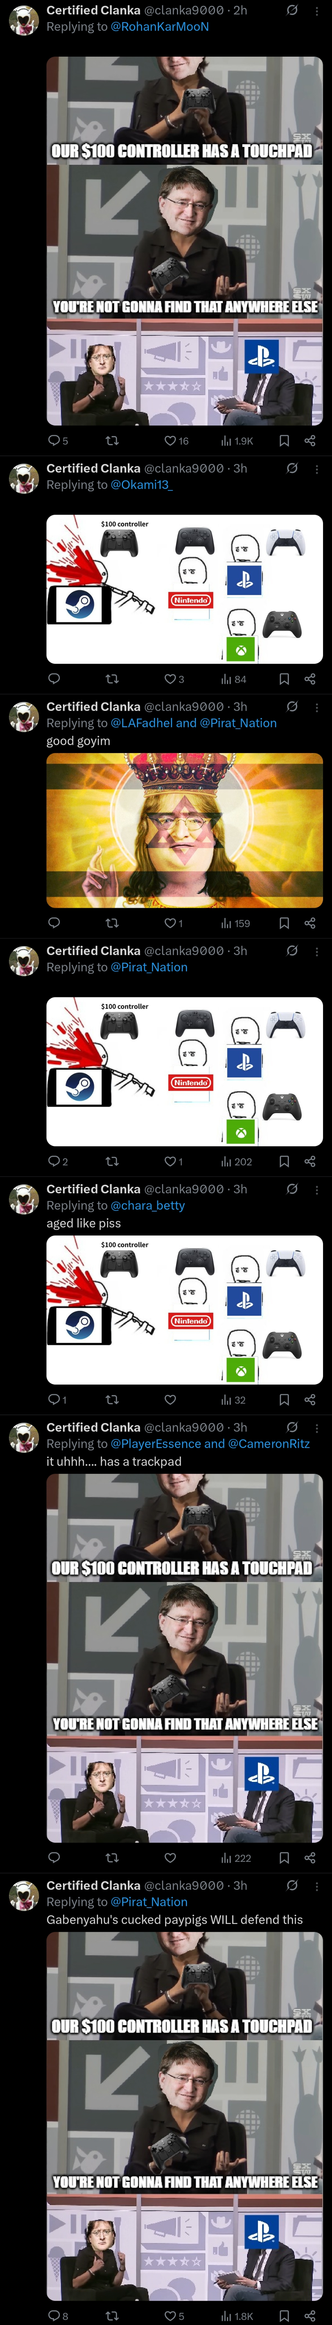Open Grok on the reply to @RohanKarMooN
The width and height of the screenshot is (332, 2325).
point(292,11)
